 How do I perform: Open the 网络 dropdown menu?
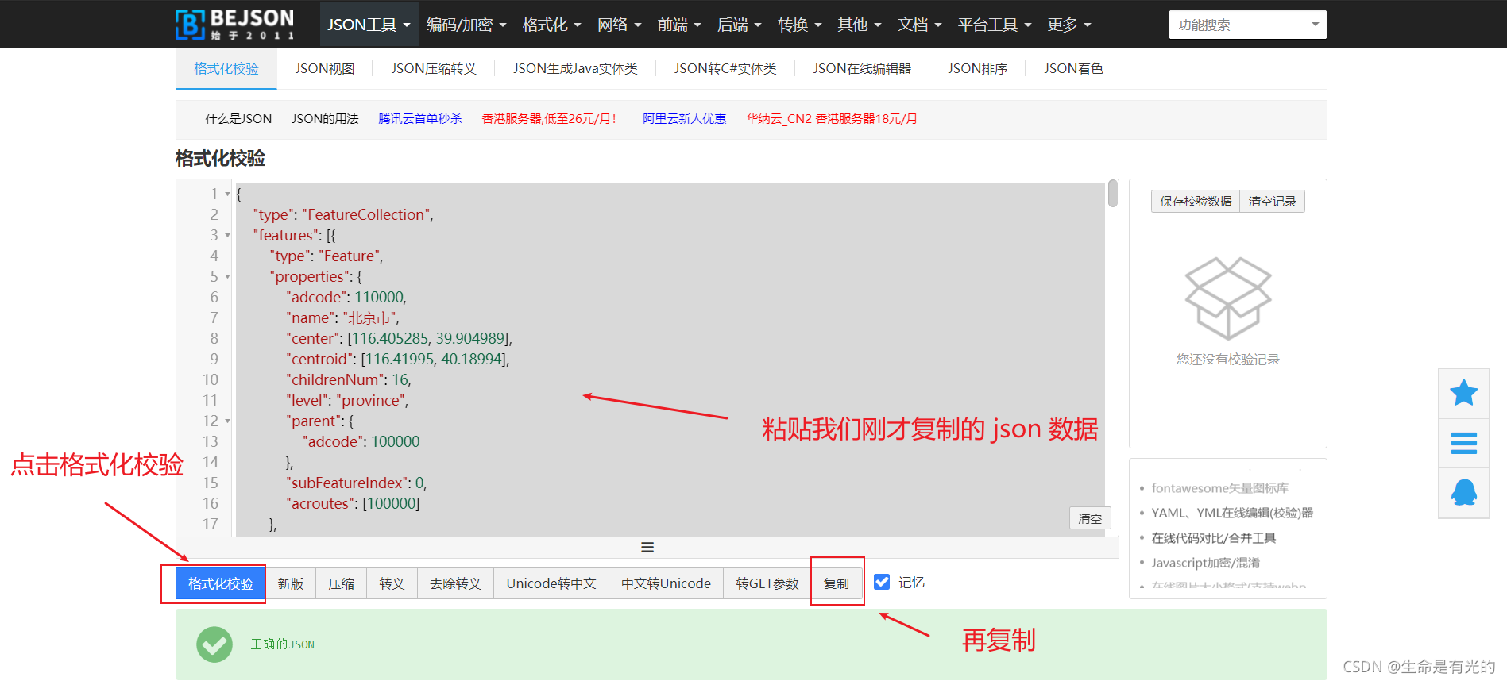(x=619, y=25)
